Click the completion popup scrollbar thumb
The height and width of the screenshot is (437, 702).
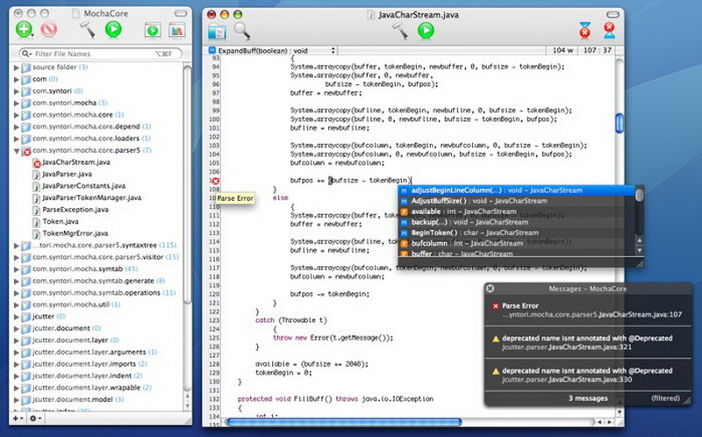(x=640, y=195)
